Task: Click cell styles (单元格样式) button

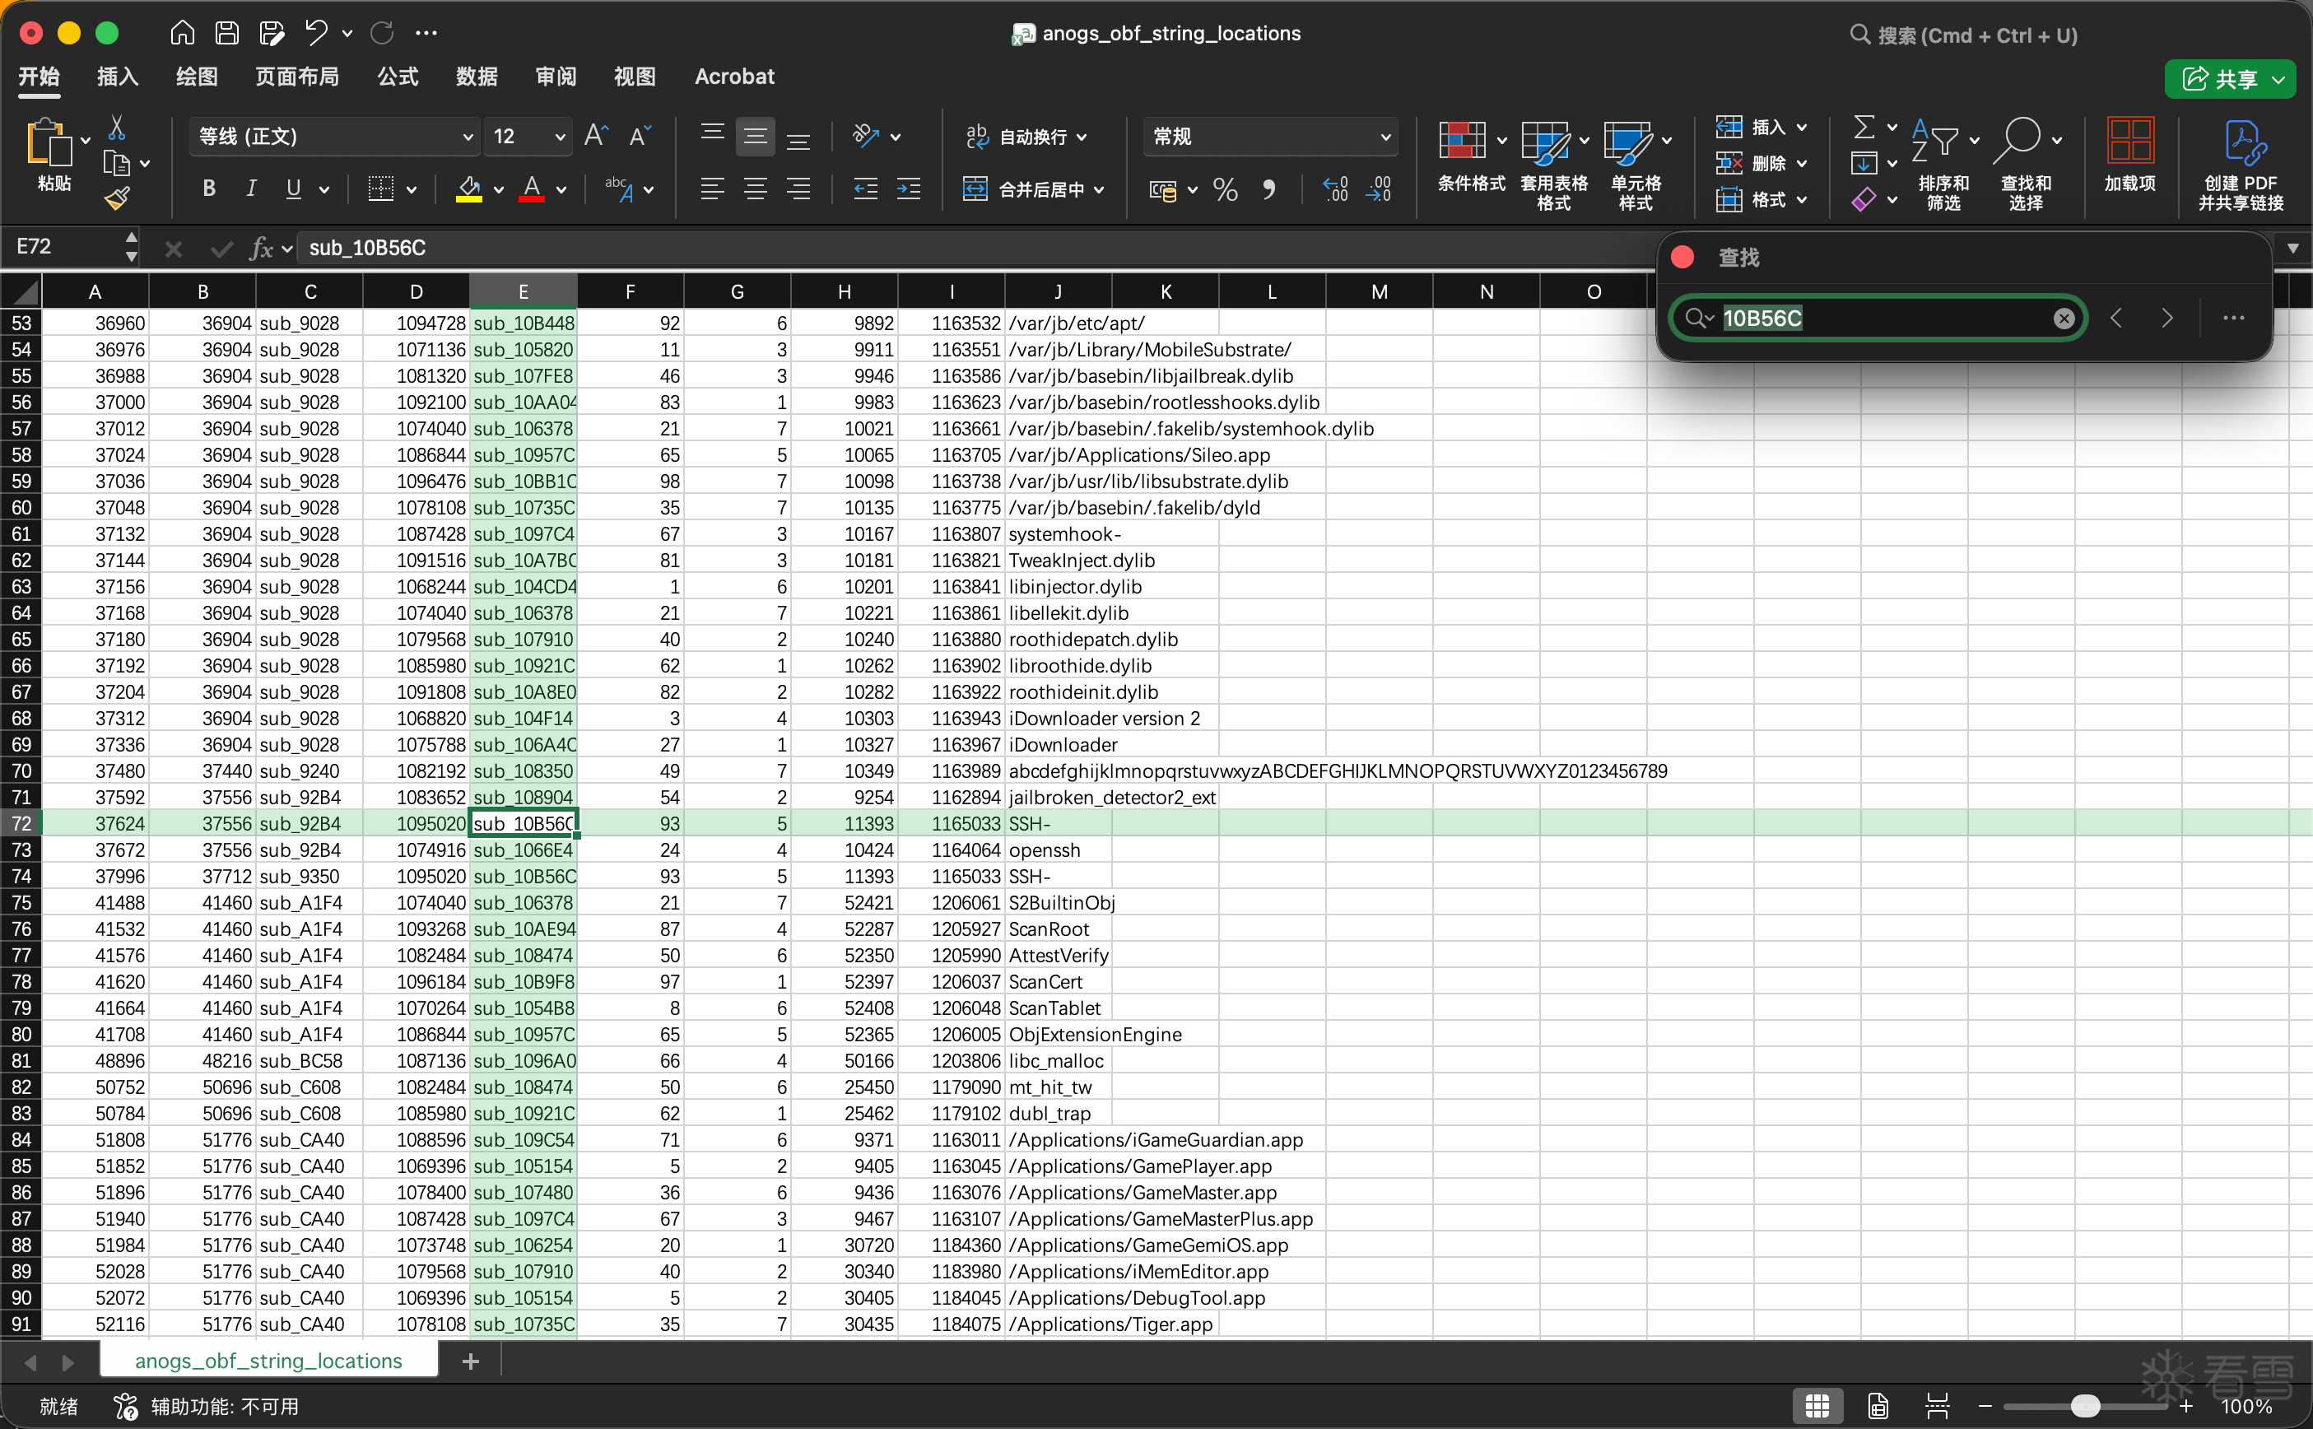Action: pos(1636,165)
